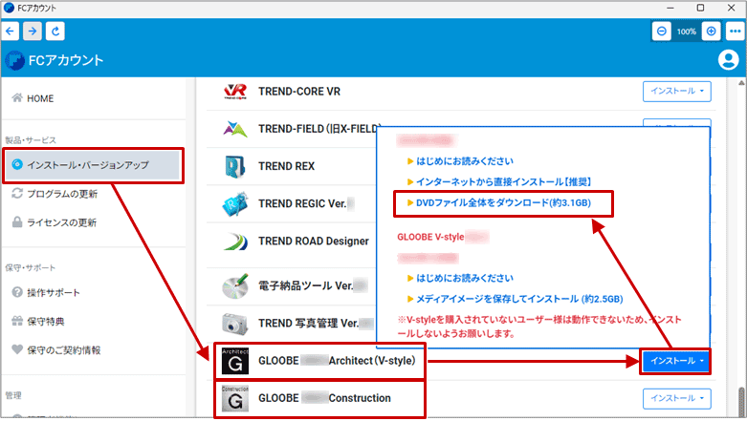Open the three-dot more options menu

coord(736,32)
